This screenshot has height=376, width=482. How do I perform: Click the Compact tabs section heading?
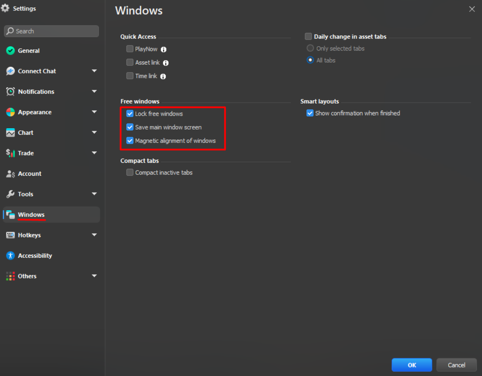click(139, 161)
